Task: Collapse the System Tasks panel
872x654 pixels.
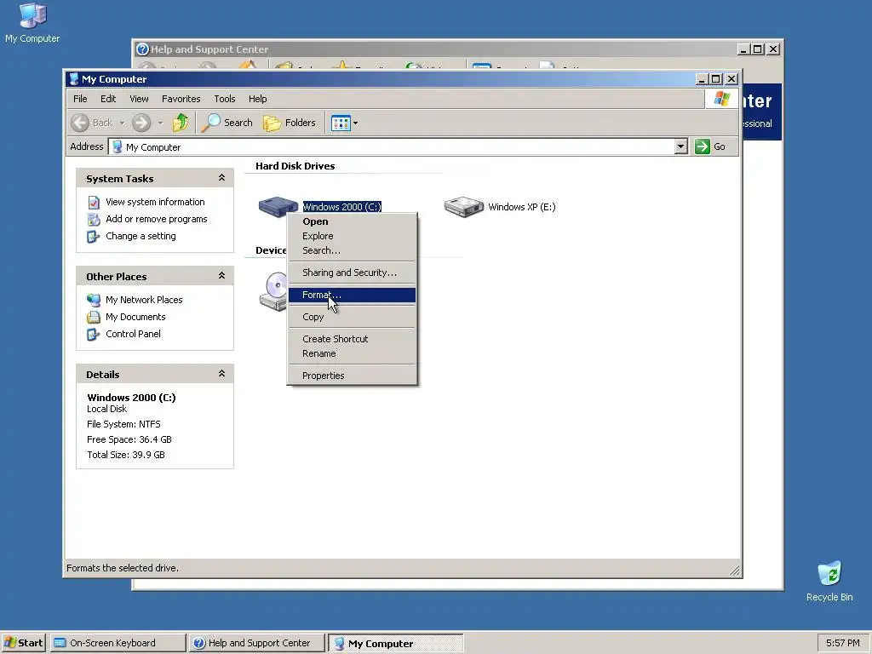Action: [x=221, y=178]
